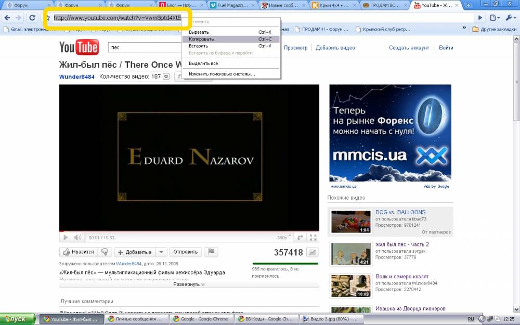The image size is (520, 325).
Task: Open the Wunder8484 channel link under the title
Action: coord(76,77)
